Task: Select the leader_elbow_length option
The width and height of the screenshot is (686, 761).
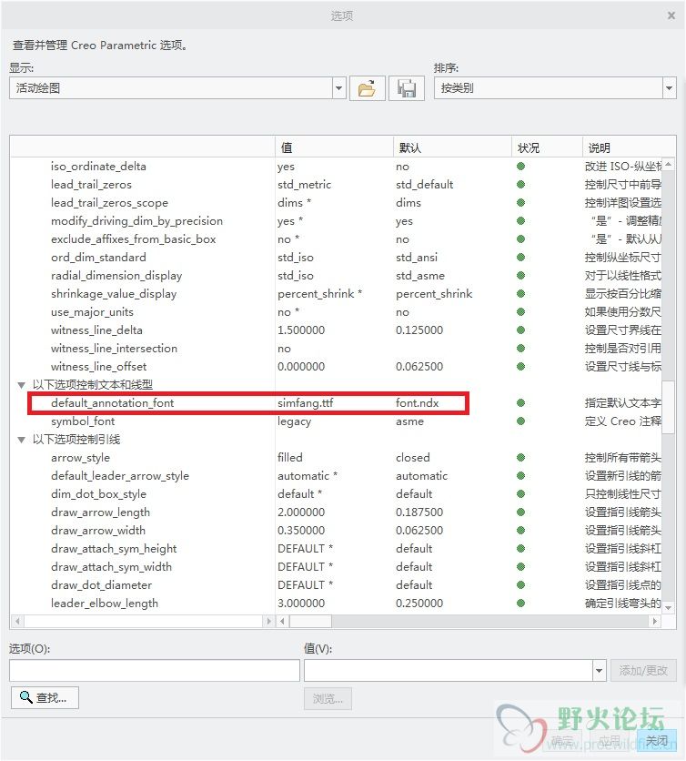Action: pos(105,604)
